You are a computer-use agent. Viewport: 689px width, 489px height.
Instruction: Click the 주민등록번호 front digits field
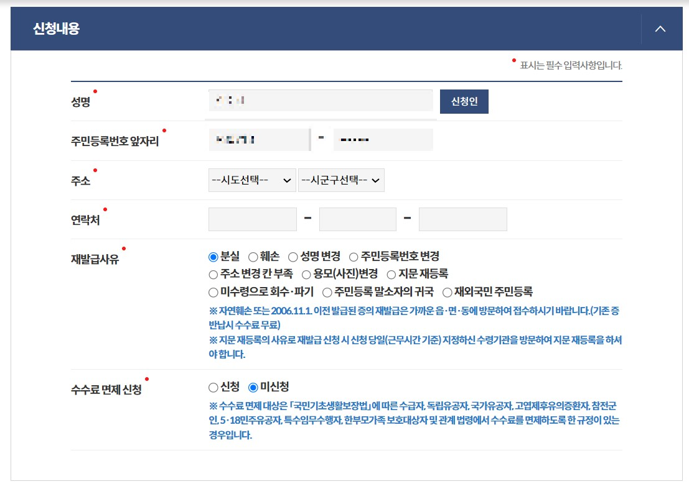[x=260, y=139]
